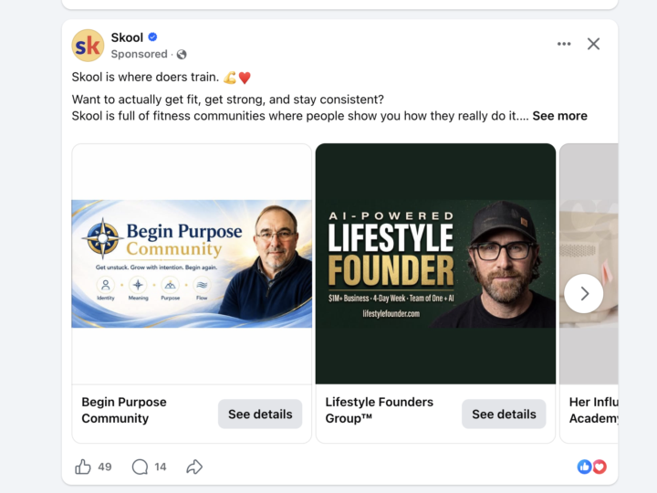The height and width of the screenshot is (493, 657).
Task: See details for Begin Purpose Community
Action: pos(260,414)
